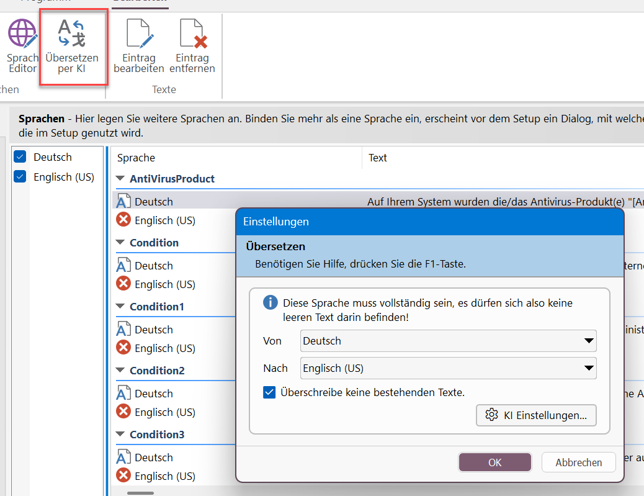Click red error icon under Condition1
Image resolution: width=644 pixels, height=496 pixels.
click(123, 348)
